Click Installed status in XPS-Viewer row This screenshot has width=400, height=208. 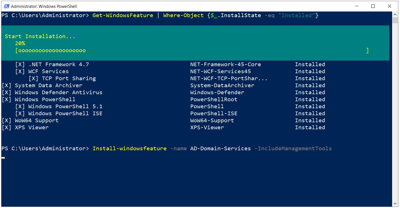pyautogui.click(x=310, y=127)
